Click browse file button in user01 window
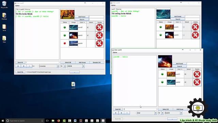This screenshot has width=218, height=123. pos(75,72)
